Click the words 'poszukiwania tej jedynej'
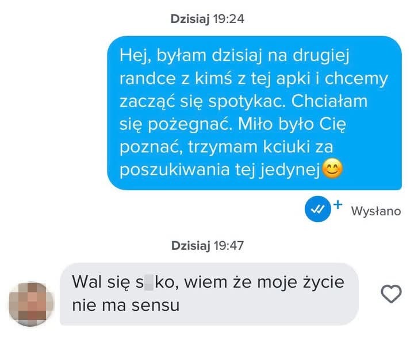 pos(220,169)
